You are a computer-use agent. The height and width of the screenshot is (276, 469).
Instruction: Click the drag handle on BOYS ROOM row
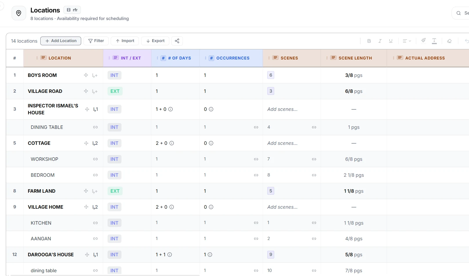point(86,75)
